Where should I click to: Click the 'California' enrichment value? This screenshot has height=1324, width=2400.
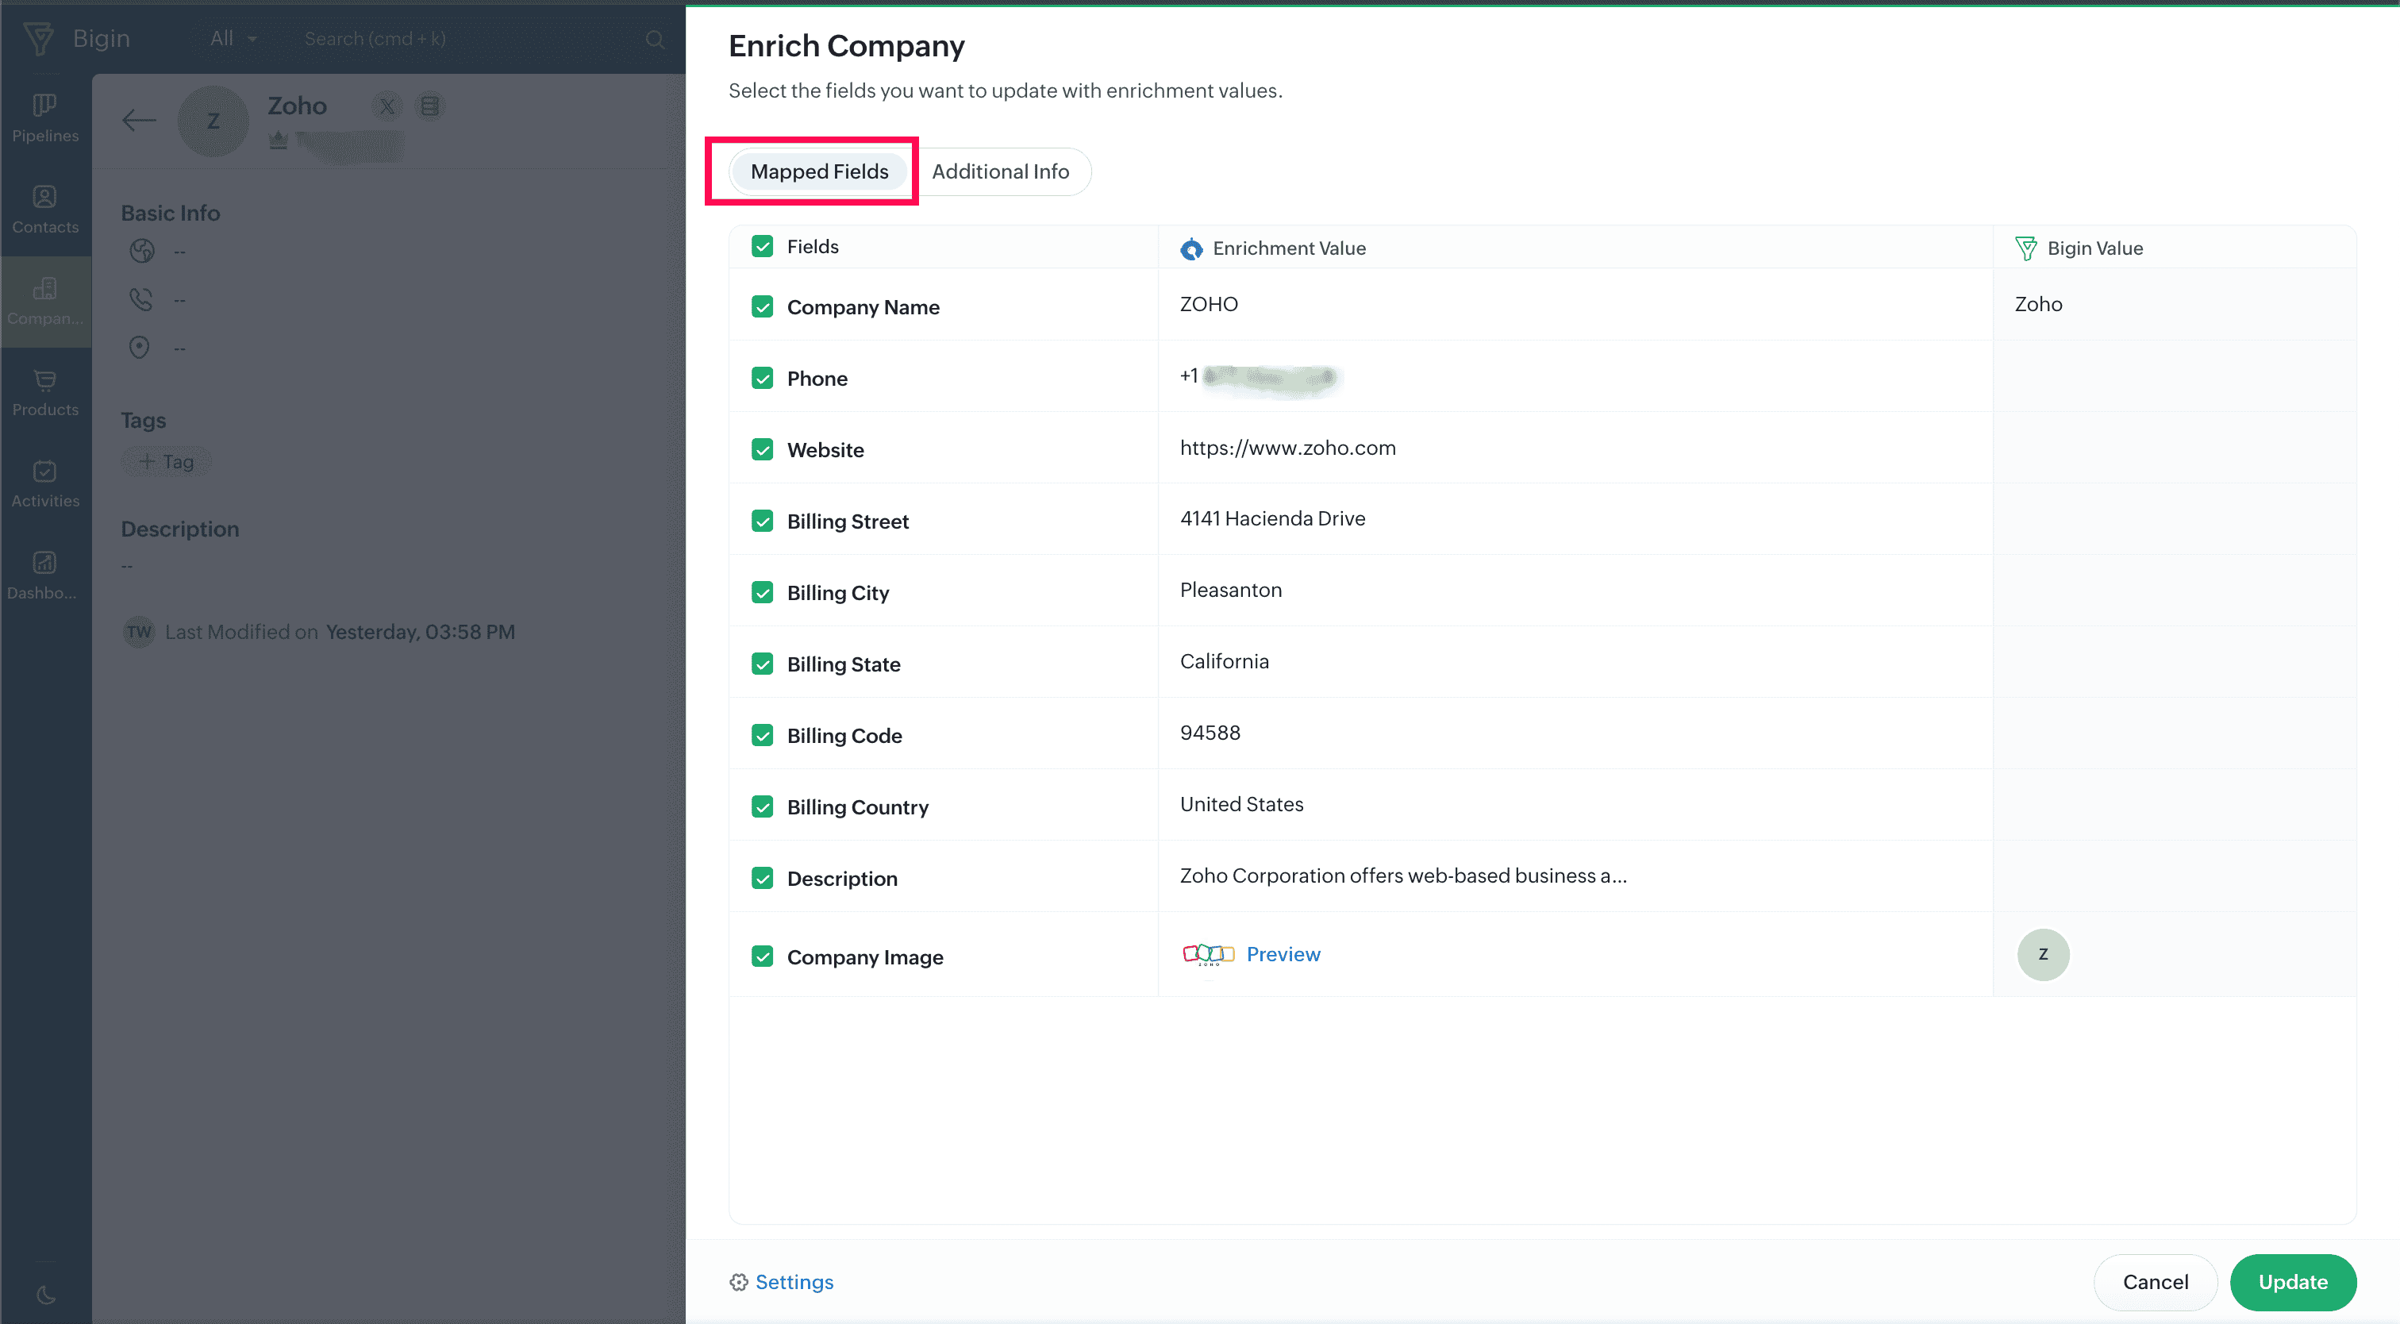pos(1225,661)
